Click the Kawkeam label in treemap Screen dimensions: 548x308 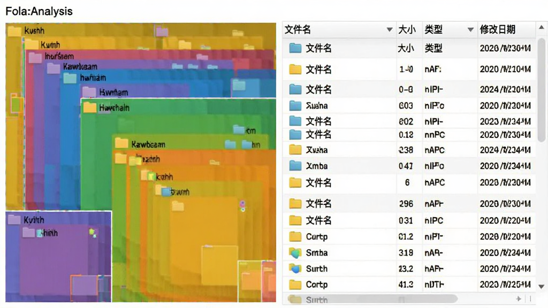point(80,67)
